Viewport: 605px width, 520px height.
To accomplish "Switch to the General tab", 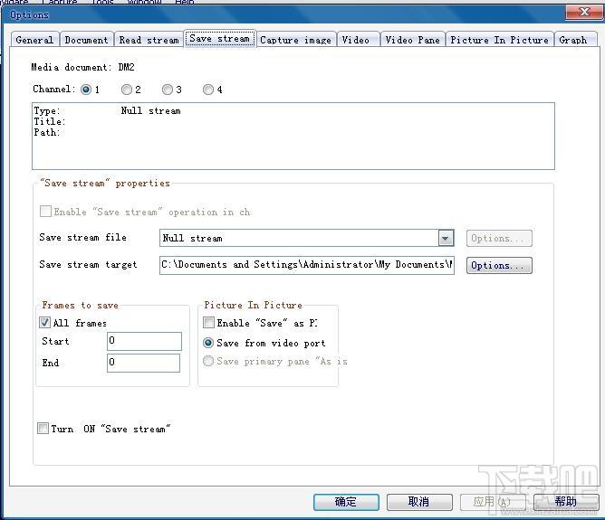I will [x=34, y=40].
